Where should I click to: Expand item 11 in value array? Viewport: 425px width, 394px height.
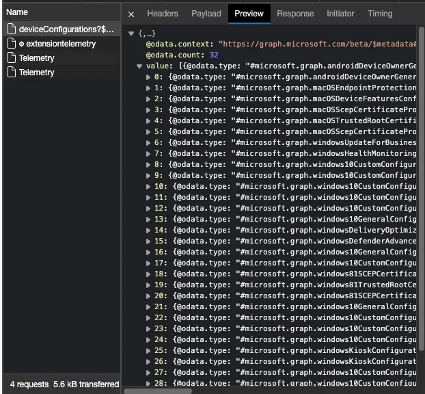[148, 197]
